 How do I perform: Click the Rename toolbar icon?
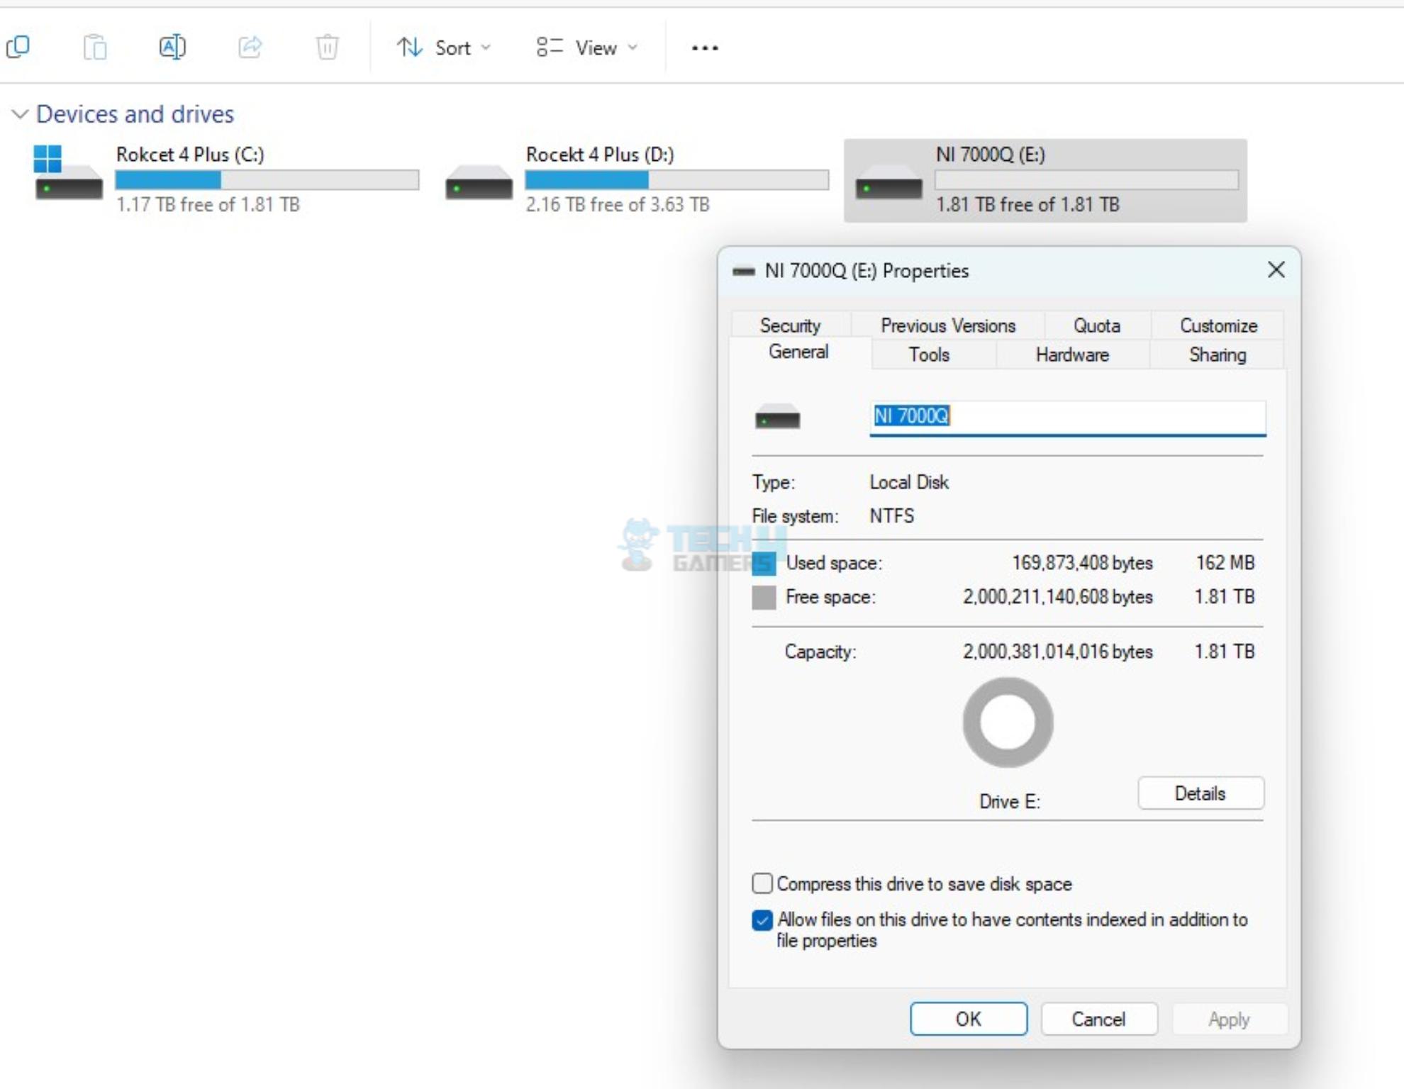[172, 47]
